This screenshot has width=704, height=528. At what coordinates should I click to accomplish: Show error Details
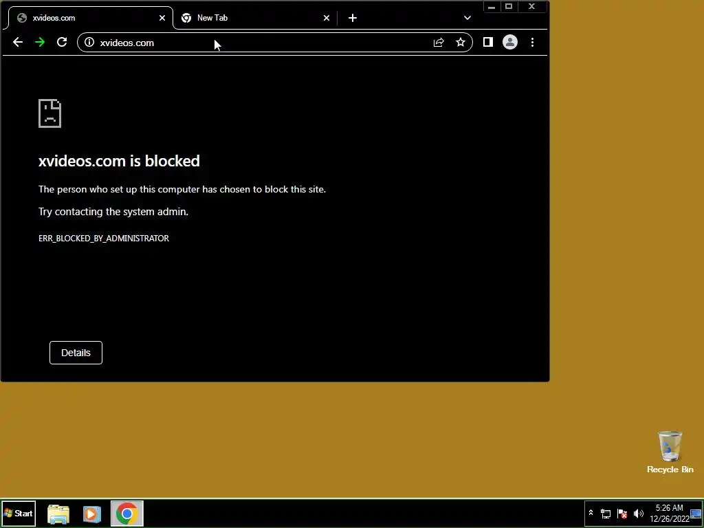[76, 353]
